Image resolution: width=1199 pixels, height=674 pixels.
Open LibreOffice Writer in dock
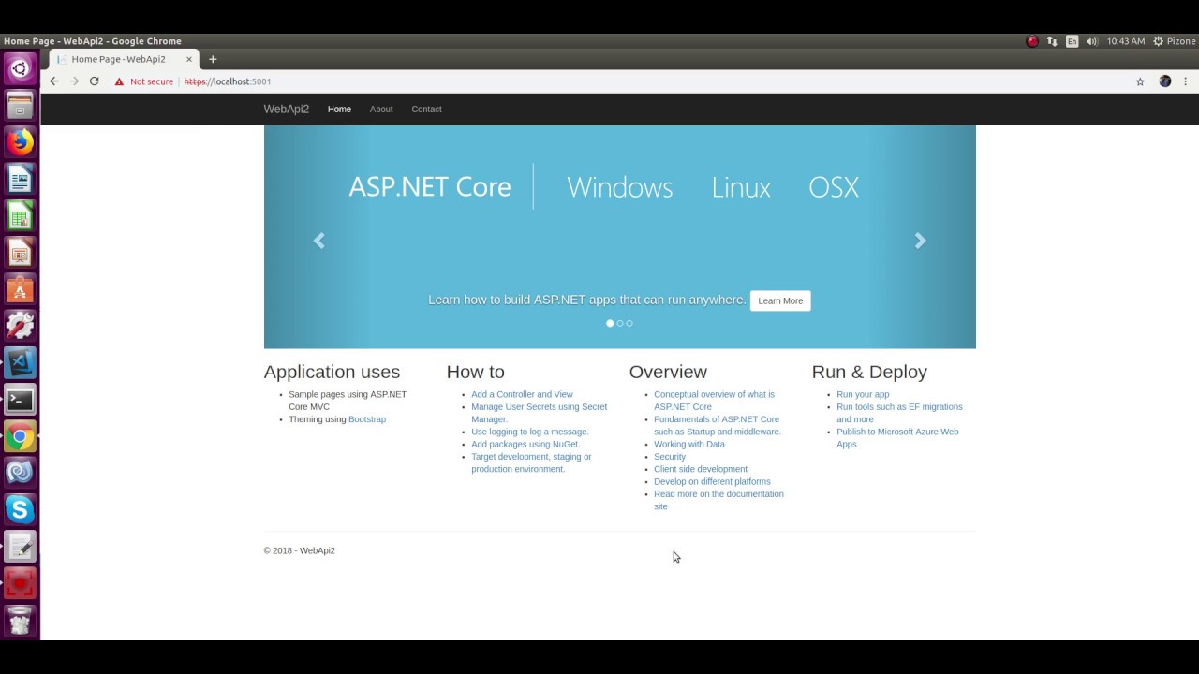click(20, 179)
